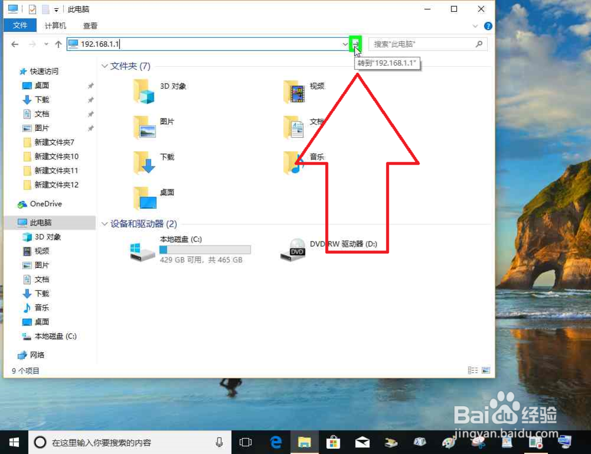The image size is (591, 454).
Task: Open 音乐 in the sidebar tree
Action: click(42, 308)
